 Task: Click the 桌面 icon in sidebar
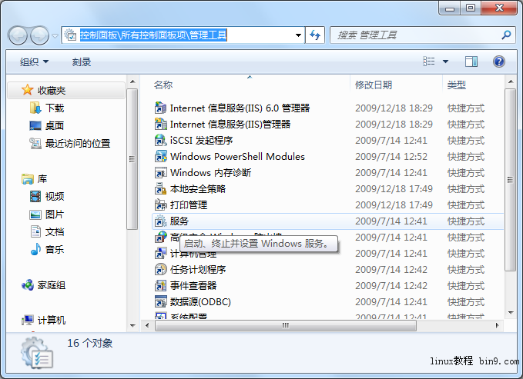(x=35, y=125)
